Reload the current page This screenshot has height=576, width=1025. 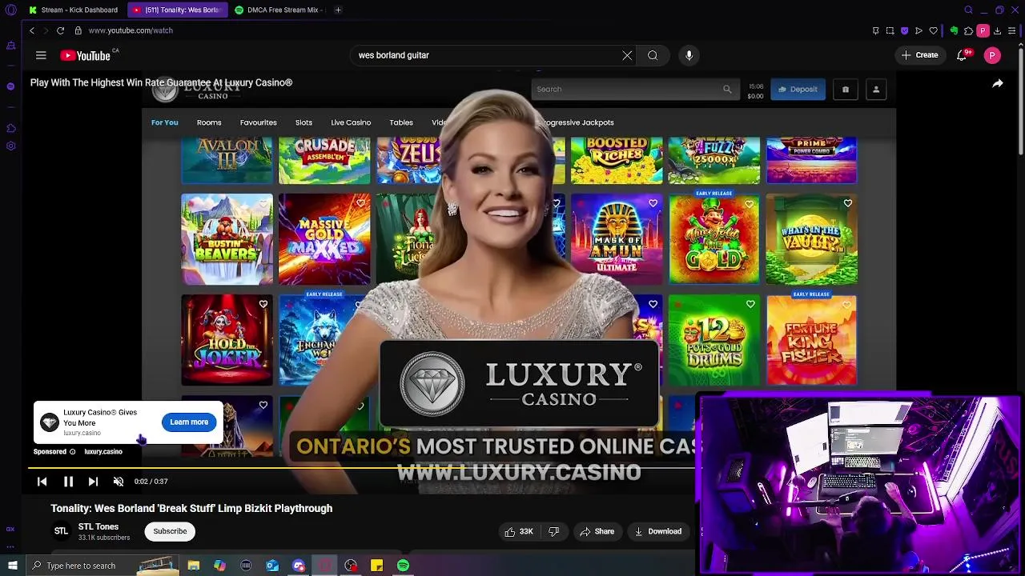(60, 30)
